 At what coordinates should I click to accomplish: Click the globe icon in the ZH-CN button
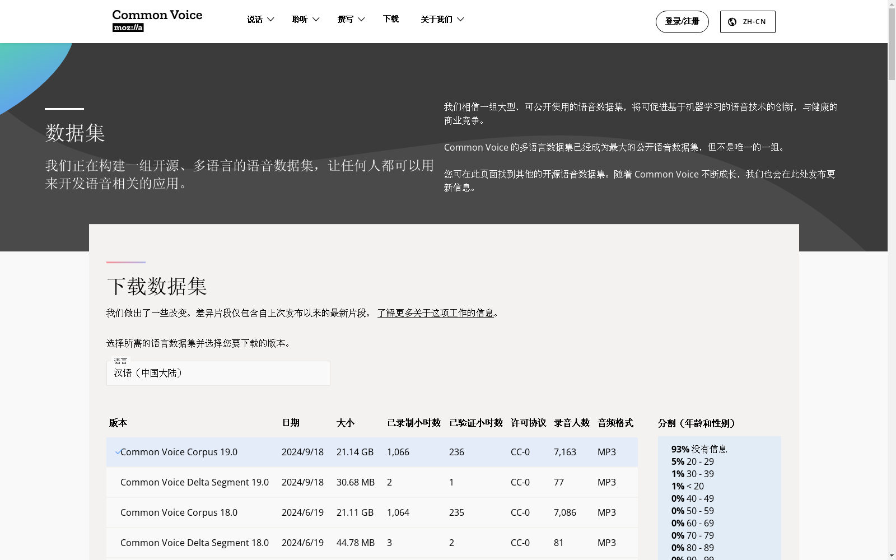coord(732,22)
